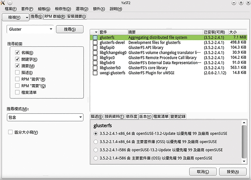Image resolution: width=251 pixels, height=180 pixels.
Task: Open the 組態(G) menu
Action: 44,9
